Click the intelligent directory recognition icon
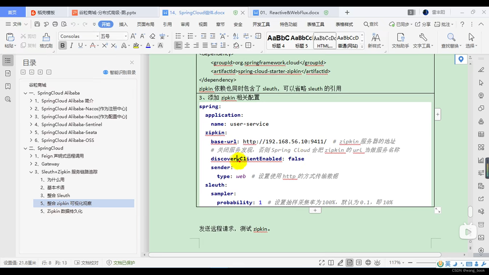Image resolution: width=489 pixels, height=275 pixels. pos(105,72)
